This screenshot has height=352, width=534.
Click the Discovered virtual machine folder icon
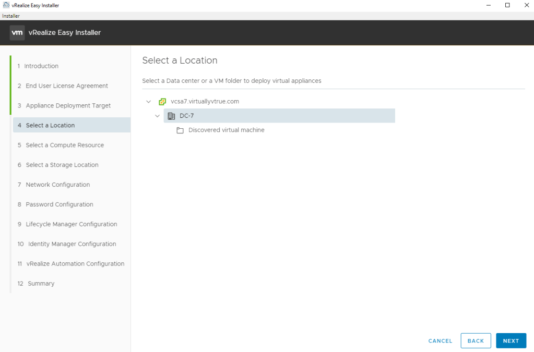tap(180, 130)
